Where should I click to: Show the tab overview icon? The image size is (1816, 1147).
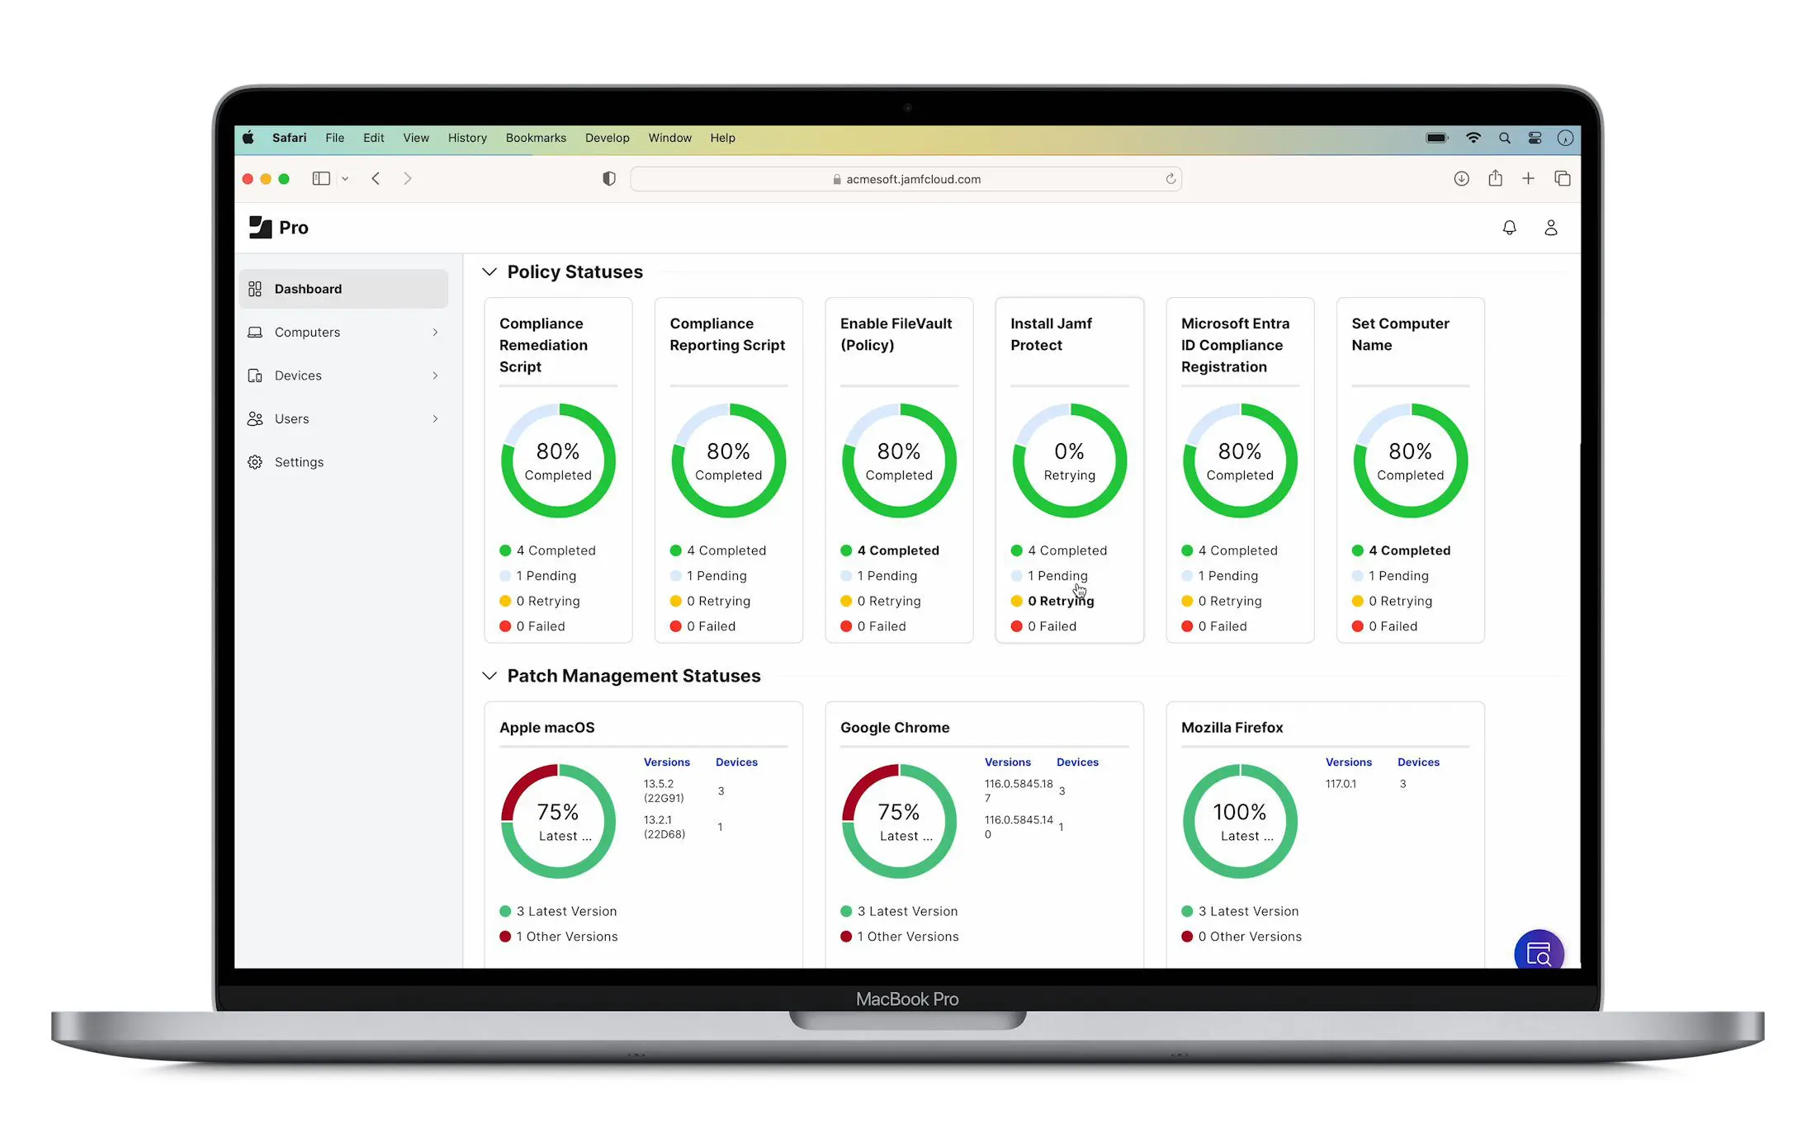[x=1562, y=178]
